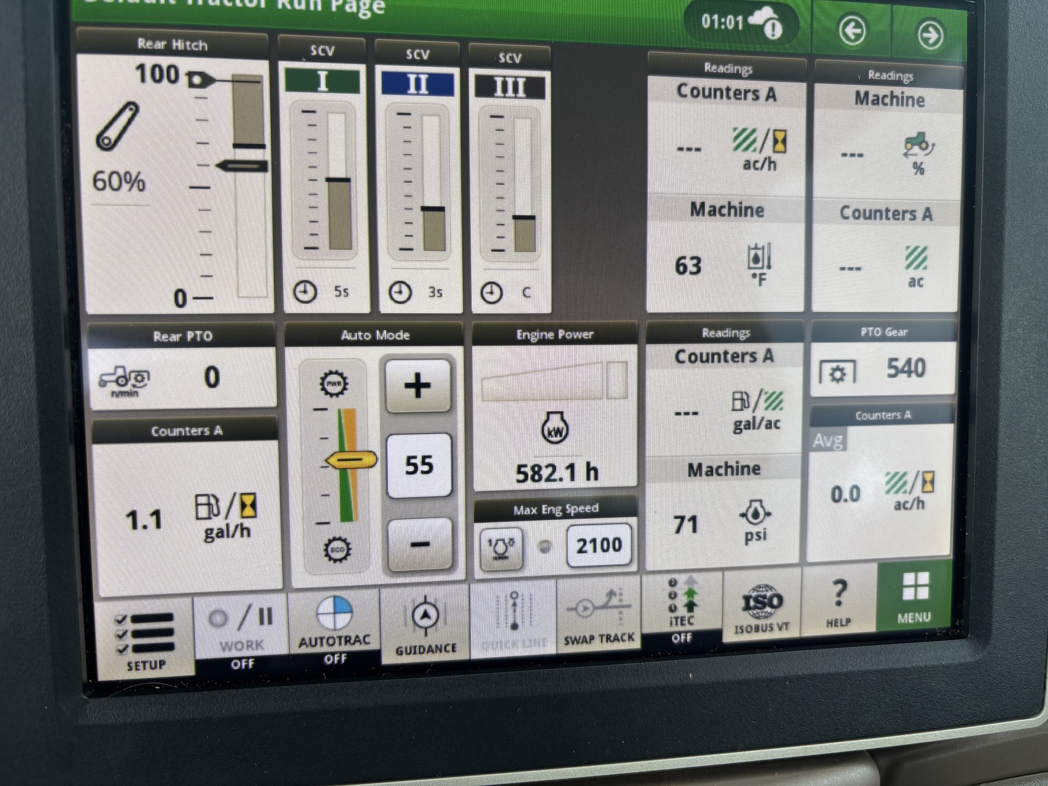Tap the SCV I timer clock icon
1048x786 pixels.
coord(305,292)
